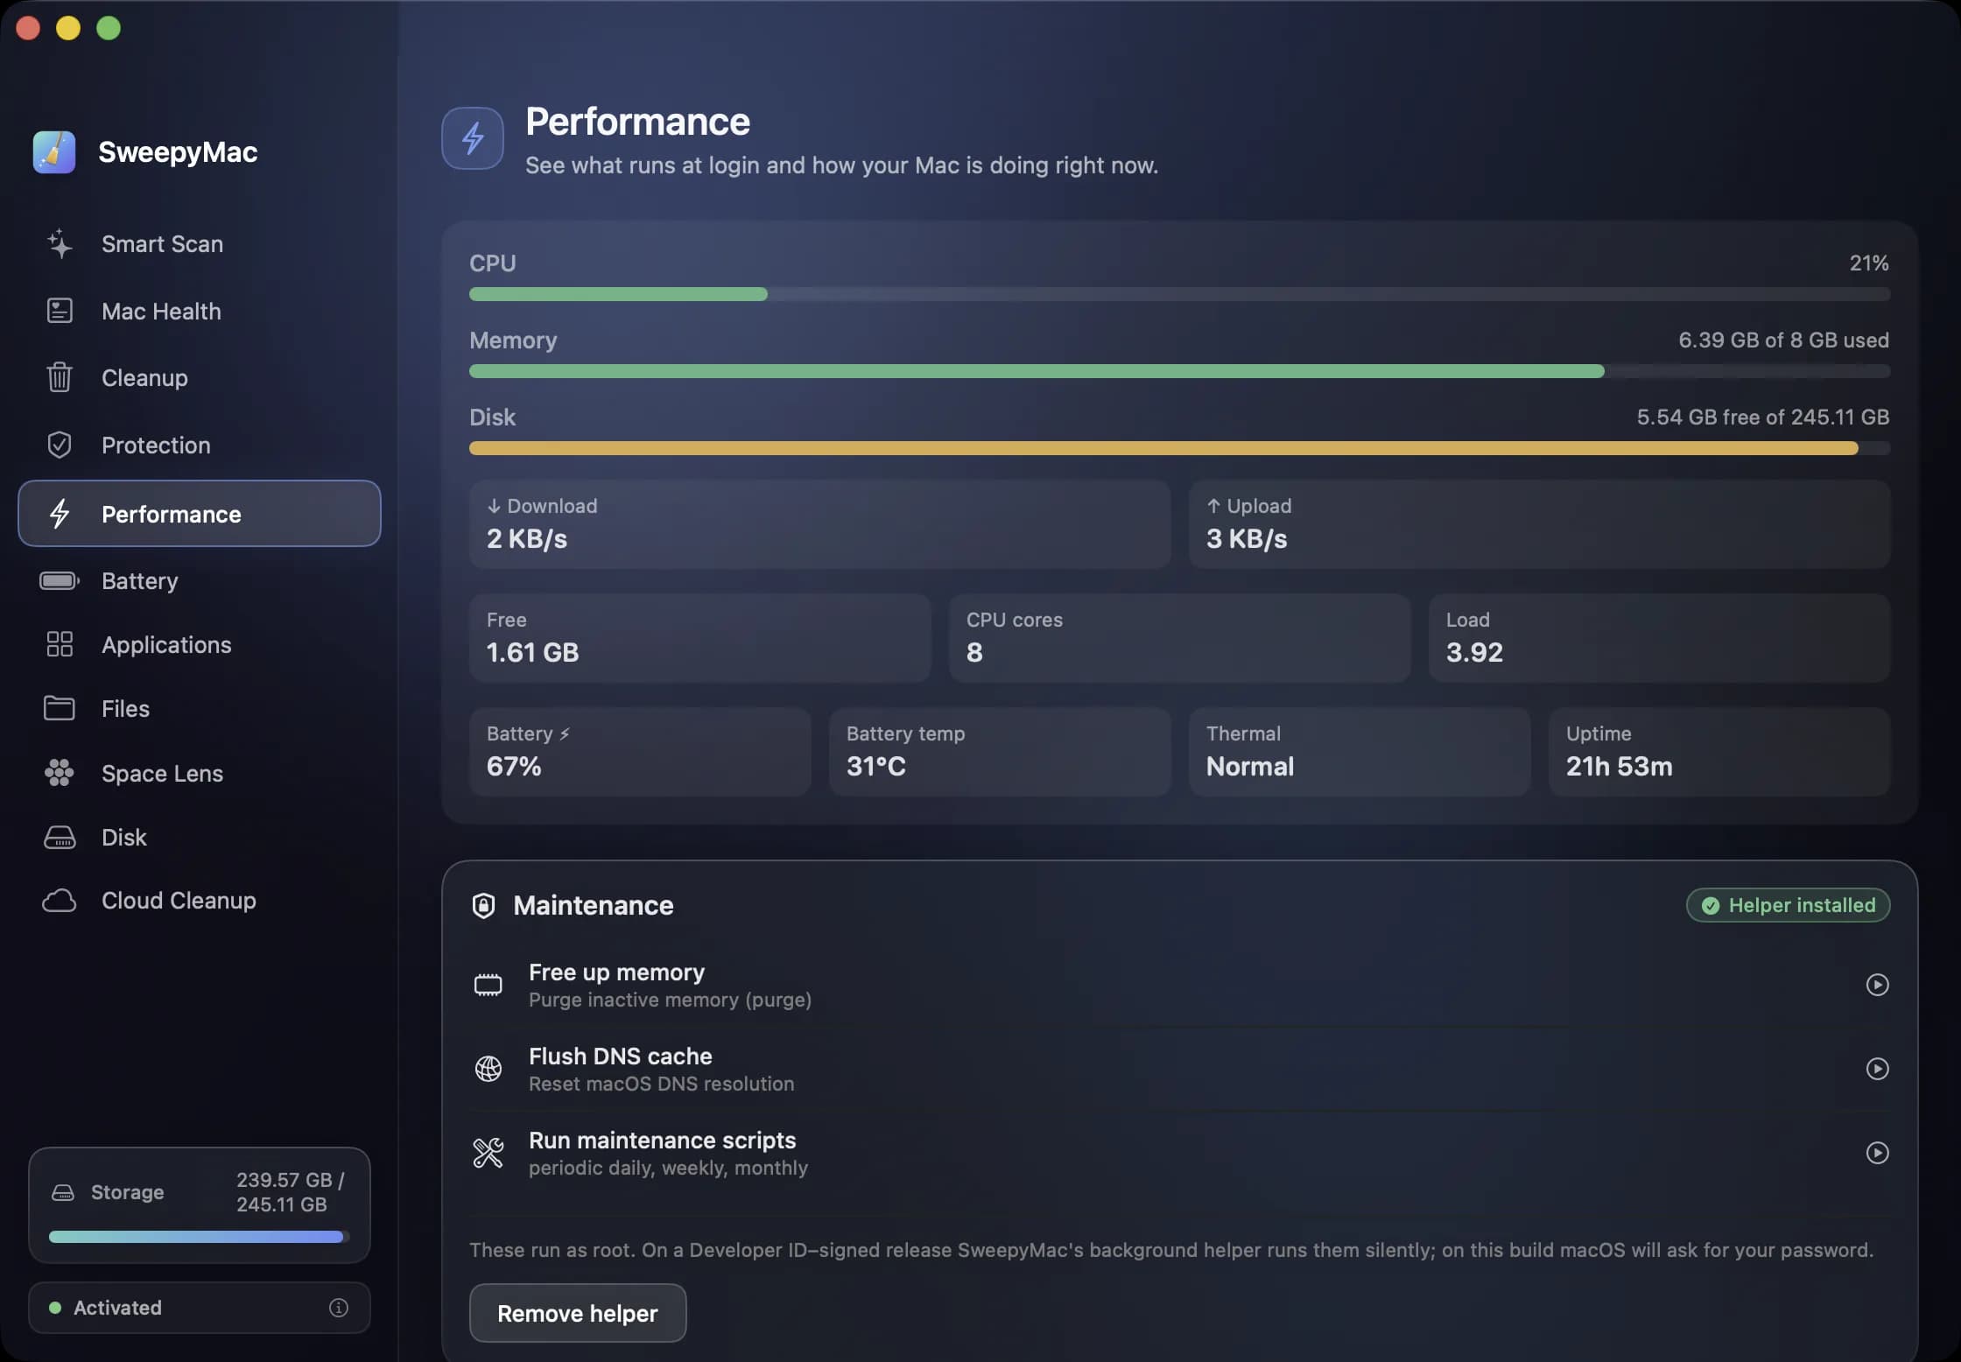This screenshot has width=1961, height=1362.
Task: Click the Disk drive sidebar icon
Action: point(60,838)
